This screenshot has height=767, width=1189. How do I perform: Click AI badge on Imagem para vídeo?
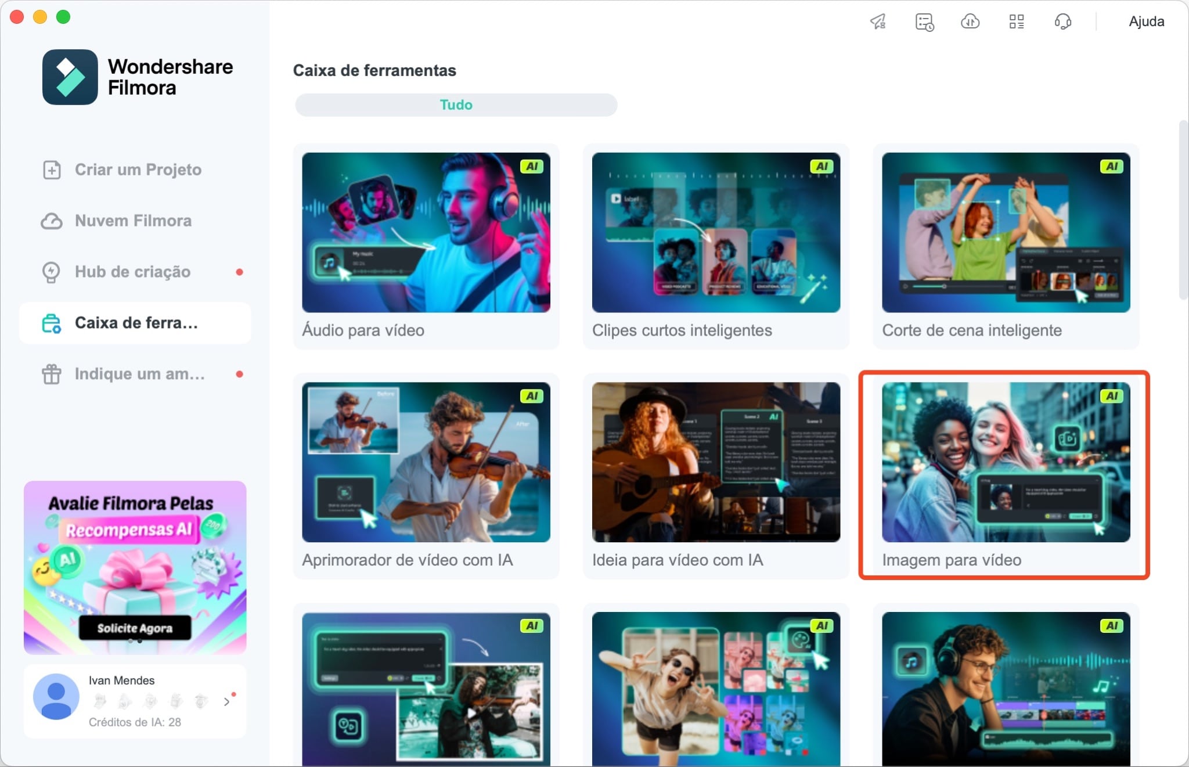(1112, 396)
